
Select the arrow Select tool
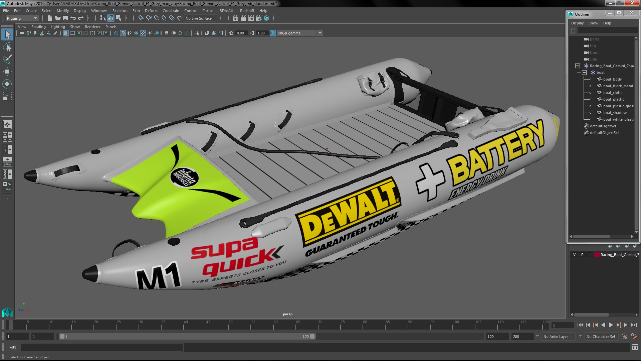pos(7,34)
